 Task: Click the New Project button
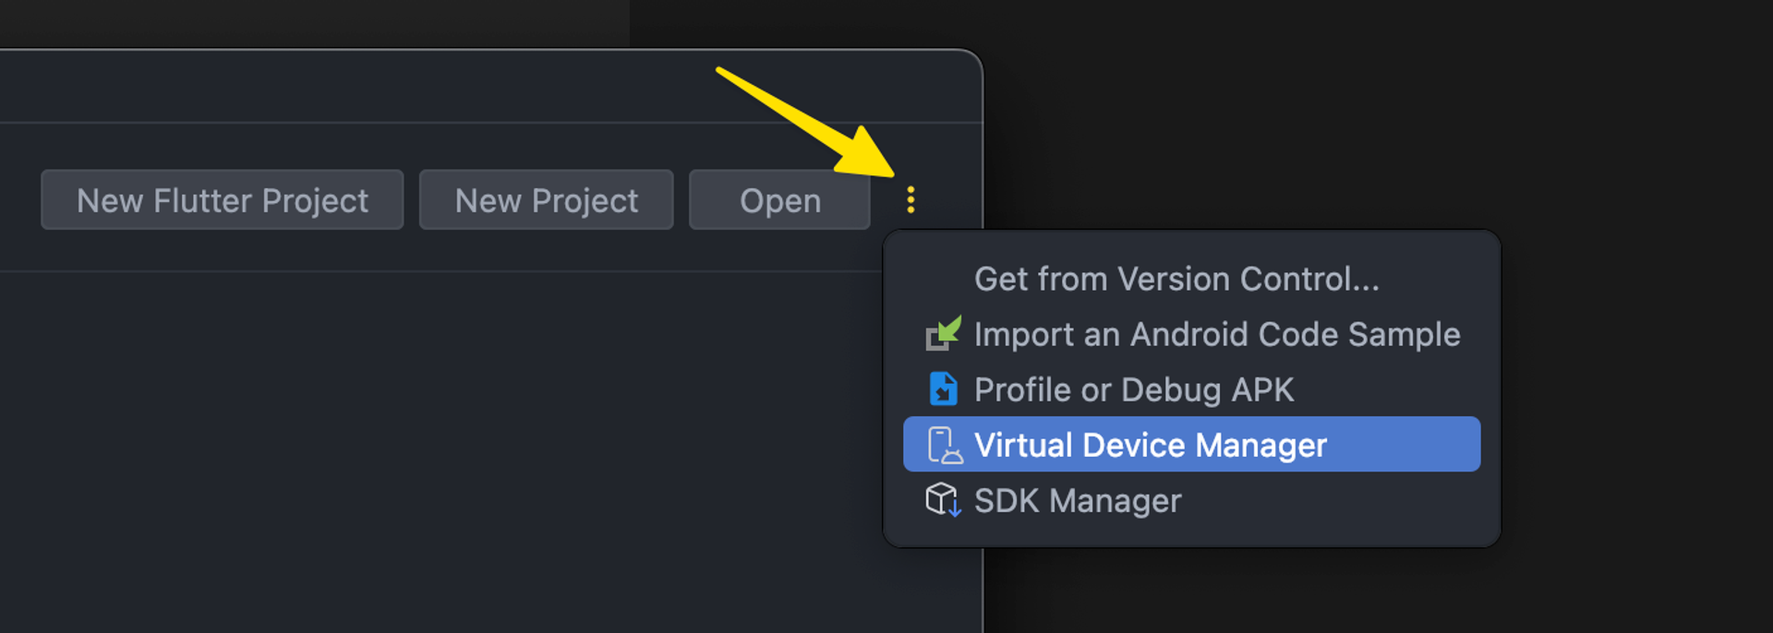[x=546, y=200]
